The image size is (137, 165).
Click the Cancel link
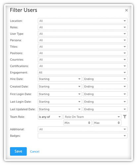pyautogui.click(x=35, y=151)
